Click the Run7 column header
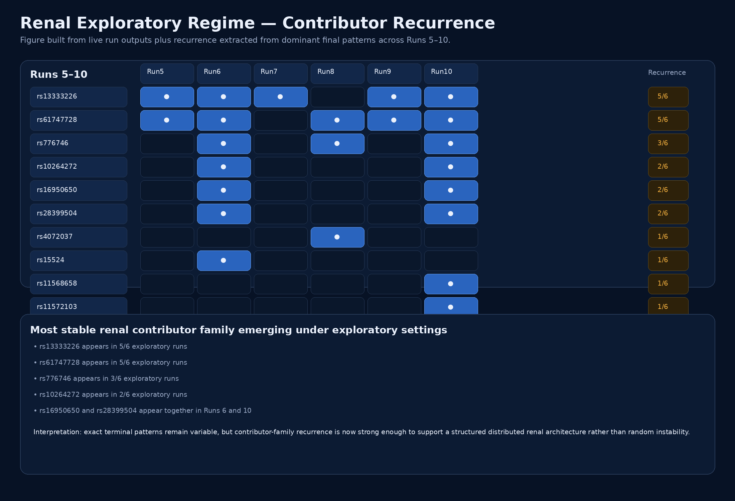 point(281,73)
